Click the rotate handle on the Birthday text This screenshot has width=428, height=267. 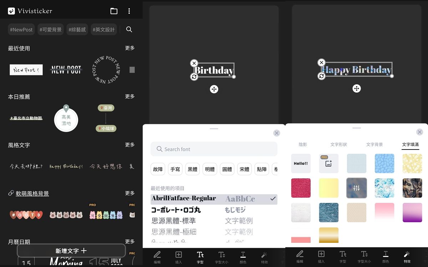(x=194, y=77)
